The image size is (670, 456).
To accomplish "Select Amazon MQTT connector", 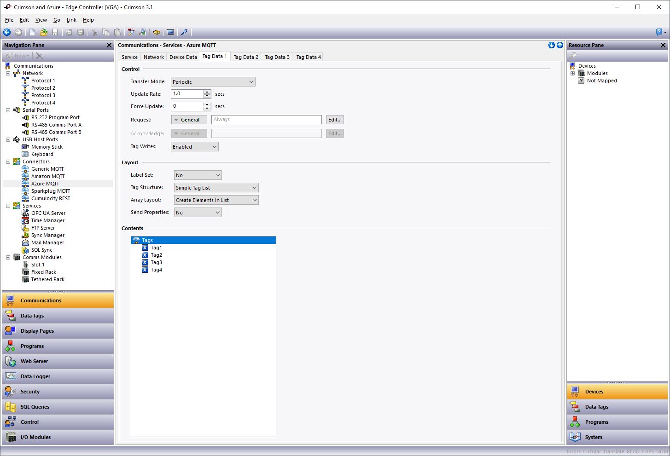I will [x=48, y=176].
